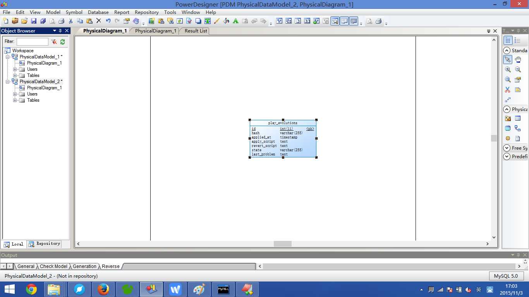Viewport: 529px width, 297px height.
Task: Open the MySQL console taskbar icon
Action: pyautogui.click(x=223, y=289)
